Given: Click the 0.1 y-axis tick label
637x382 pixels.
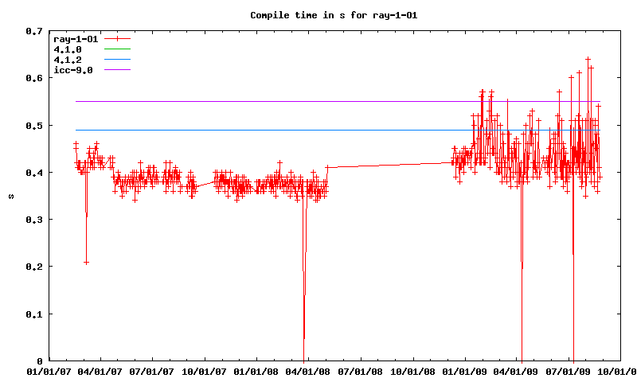Looking at the screenshot, I should point(33,314).
